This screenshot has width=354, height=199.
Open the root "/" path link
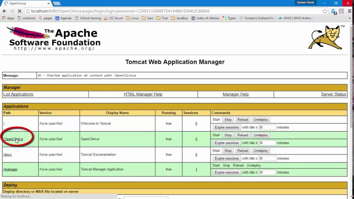pyautogui.click(x=4, y=124)
